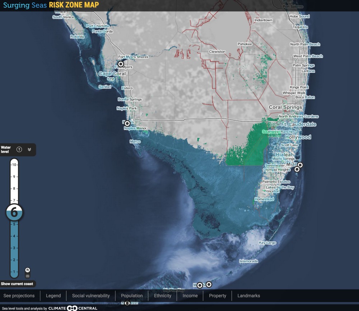Image resolution: width=359 pixels, height=311 pixels.
Task: Open the Social vulnerability tab
Action: click(90, 296)
